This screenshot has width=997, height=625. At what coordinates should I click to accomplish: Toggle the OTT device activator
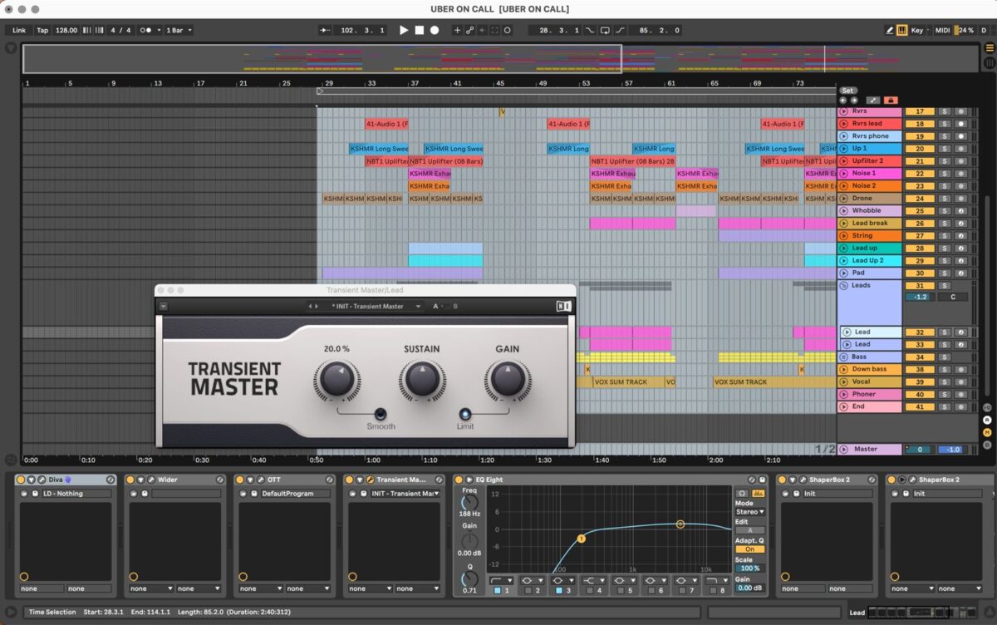(x=240, y=480)
